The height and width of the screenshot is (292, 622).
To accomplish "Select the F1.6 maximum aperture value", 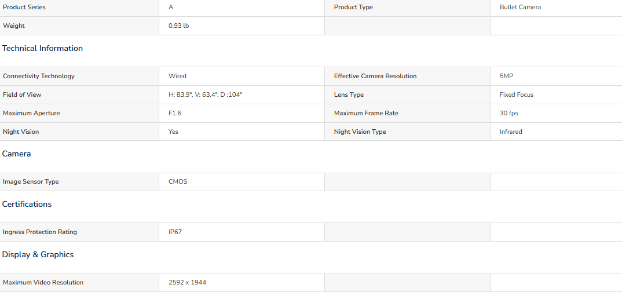I will pyautogui.click(x=175, y=113).
